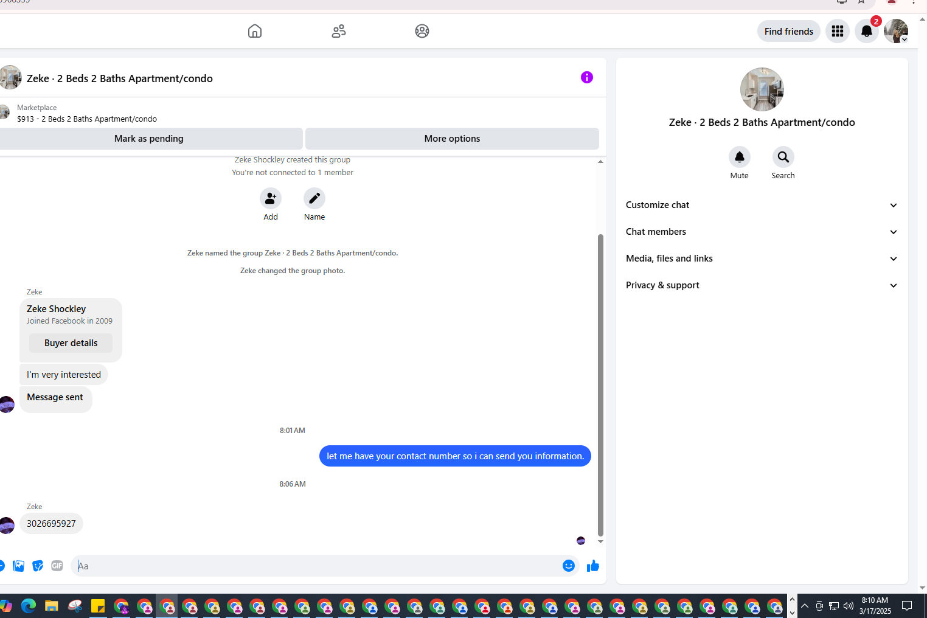927x618 pixels.
Task: Click the chat header group thumbnail
Action: coord(10,77)
